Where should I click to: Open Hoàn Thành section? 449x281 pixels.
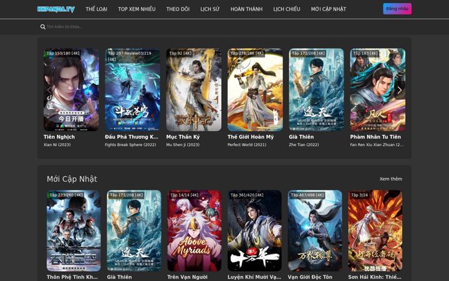pyautogui.click(x=246, y=9)
